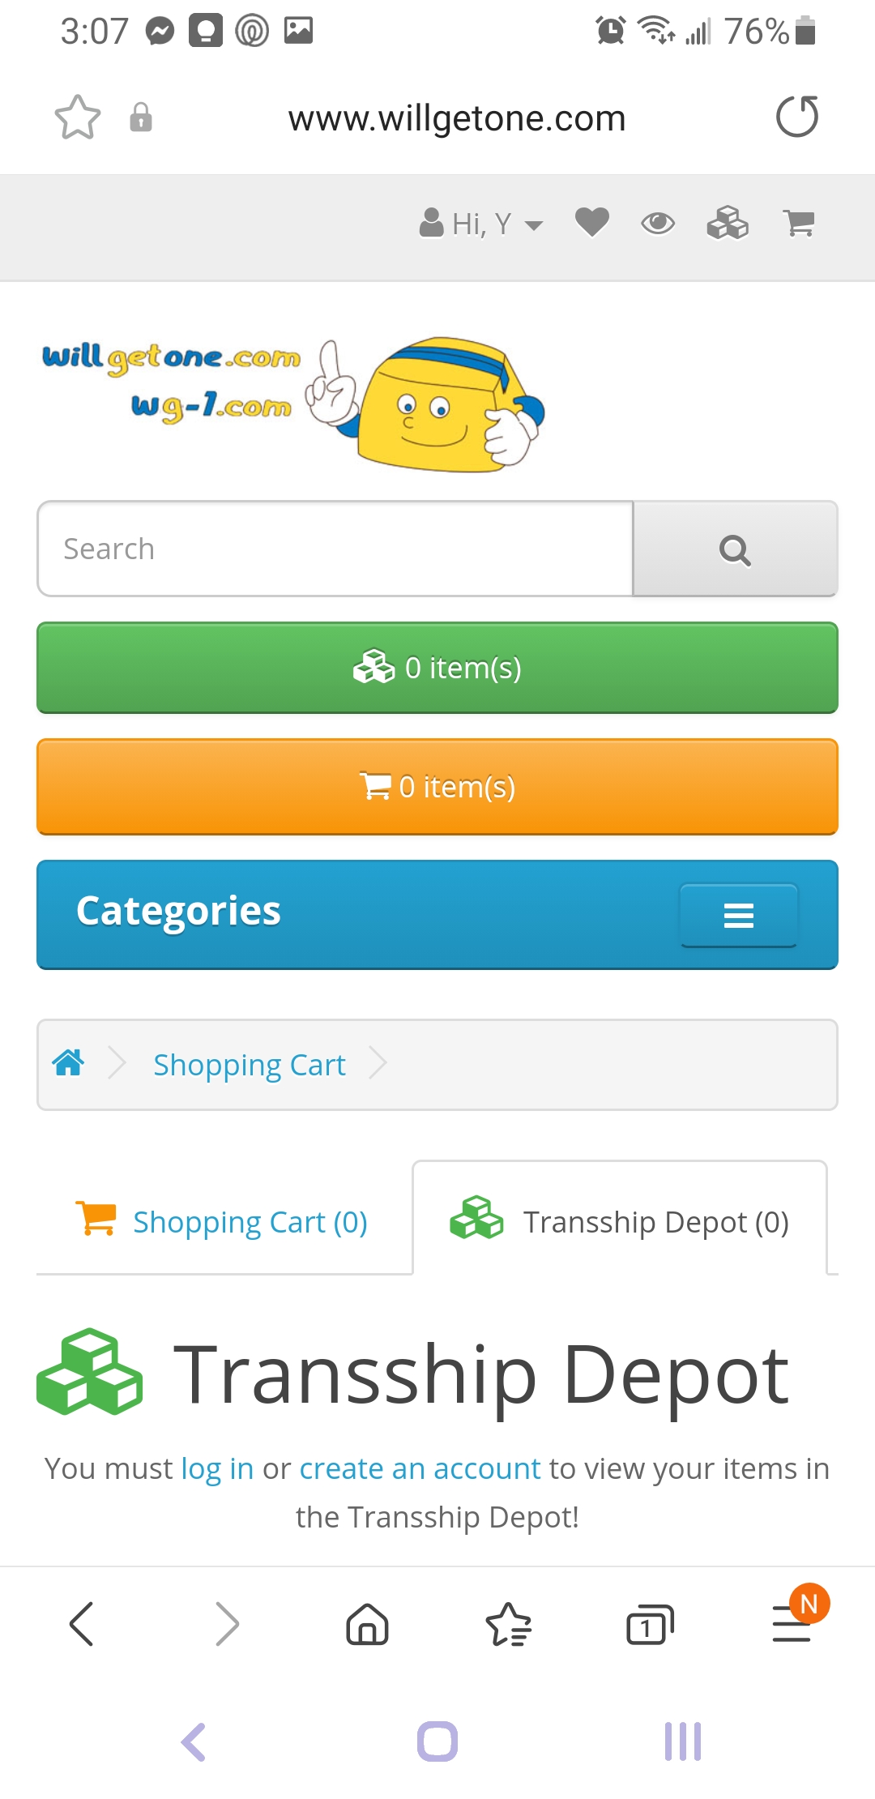Focus the Search input field
This screenshot has height=1799, width=875.
click(335, 549)
